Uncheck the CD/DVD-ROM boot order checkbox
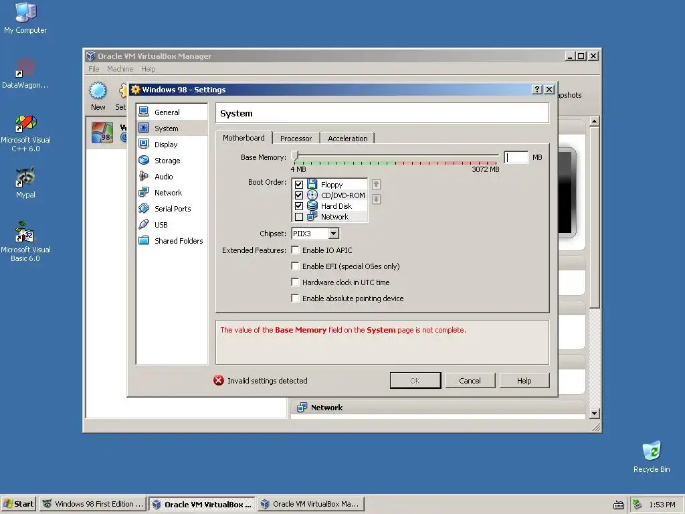 tap(299, 195)
